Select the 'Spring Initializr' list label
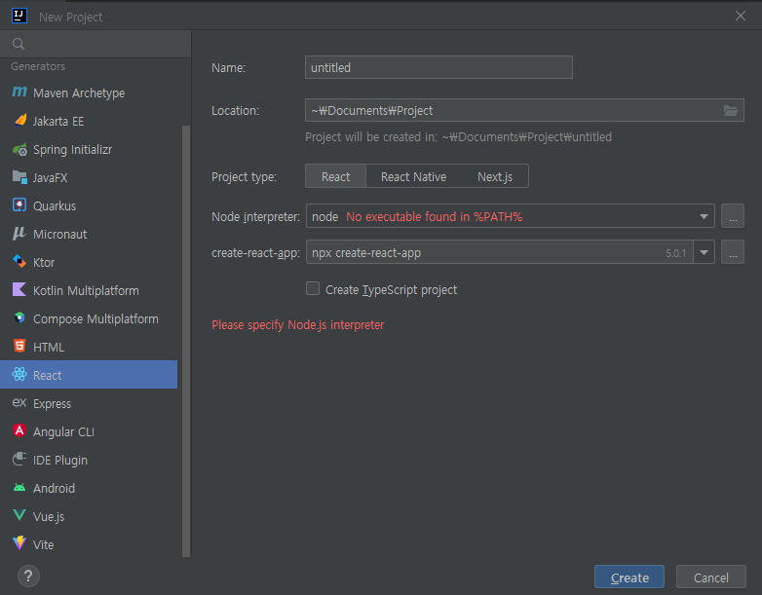 pyautogui.click(x=72, y=150)
